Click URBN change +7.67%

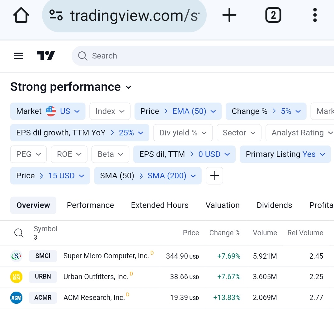coord(228,277)
